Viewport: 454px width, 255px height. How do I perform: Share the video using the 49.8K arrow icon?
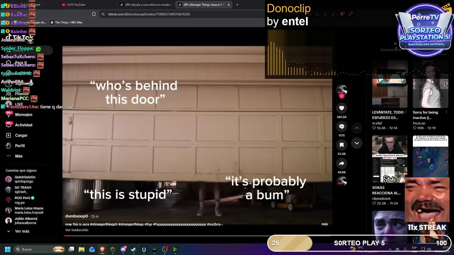pyautogui.click(x=342, y=163)
